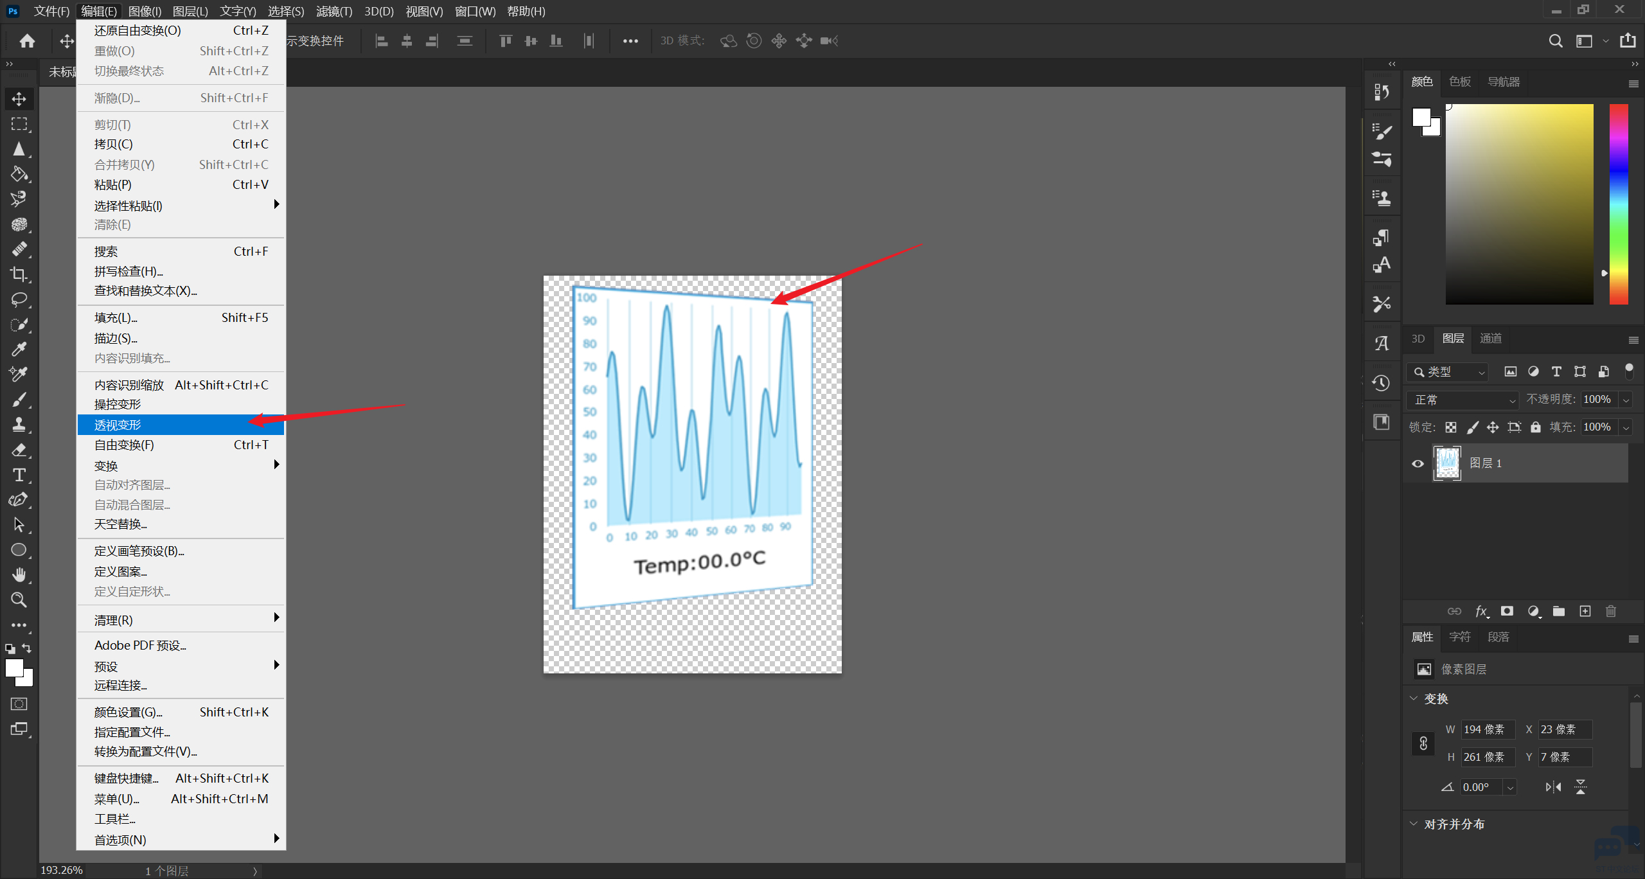Select the Crop tool in toolbar
The height and width of the screenshot is (879, 1645).
coord(19,275)
